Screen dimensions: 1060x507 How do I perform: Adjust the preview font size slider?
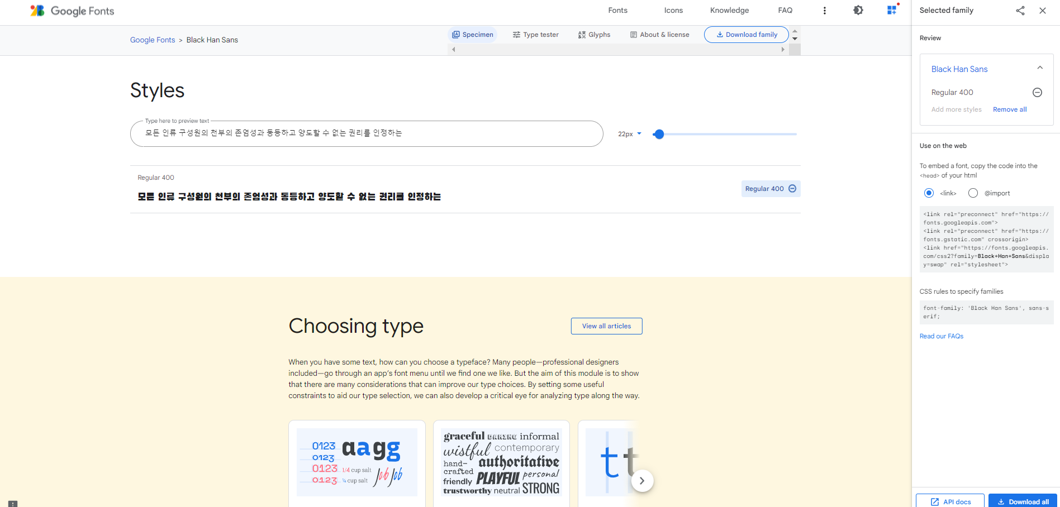[x=725, y=134]
